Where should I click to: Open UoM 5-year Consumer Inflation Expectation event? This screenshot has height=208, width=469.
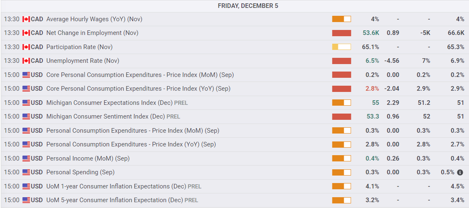coord(114,200)
